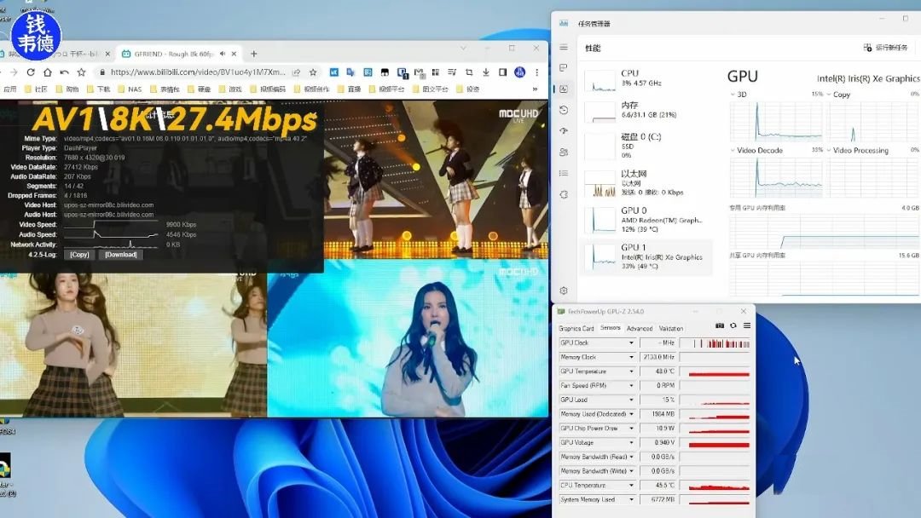Click the GPU-Z refresh icon
Viewport: 921px width, 518px height.
coord(733,325)
